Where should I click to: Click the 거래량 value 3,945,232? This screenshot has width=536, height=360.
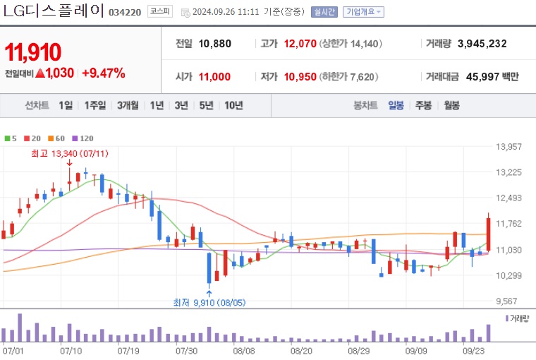[482, 44]
